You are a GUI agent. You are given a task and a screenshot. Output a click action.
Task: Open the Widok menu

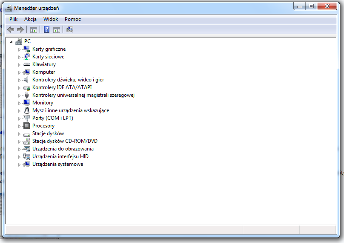click(51, 19)
